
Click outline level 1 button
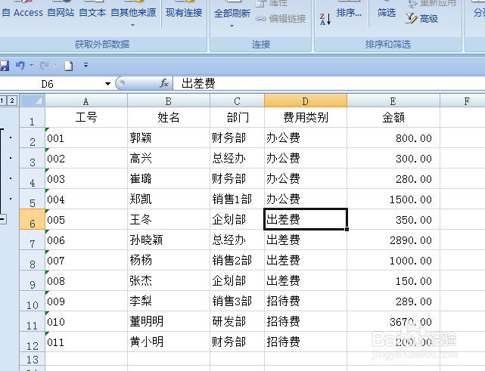(x=3, y=100)
